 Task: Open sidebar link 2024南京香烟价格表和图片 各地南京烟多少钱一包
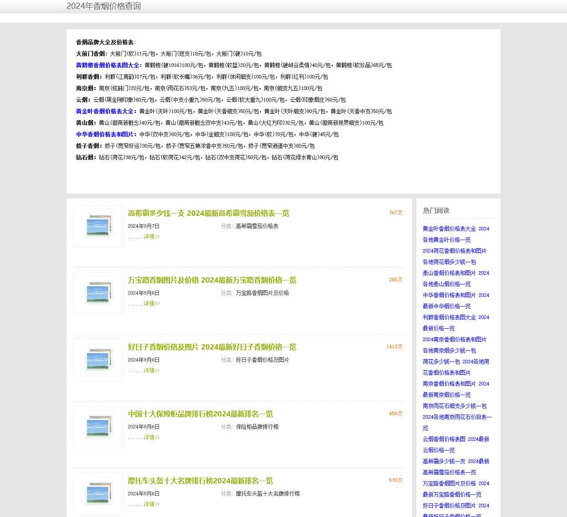point(454,345)
